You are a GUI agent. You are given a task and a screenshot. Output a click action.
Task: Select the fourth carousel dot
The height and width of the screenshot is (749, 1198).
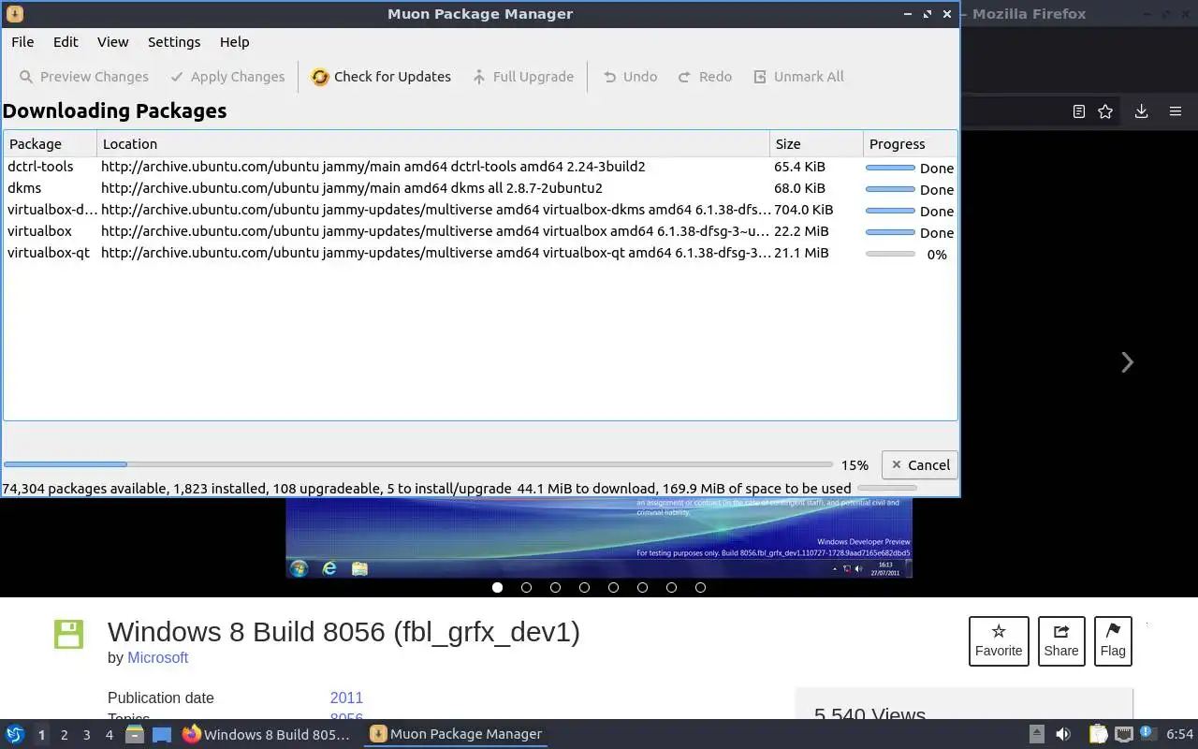[584, 587]
